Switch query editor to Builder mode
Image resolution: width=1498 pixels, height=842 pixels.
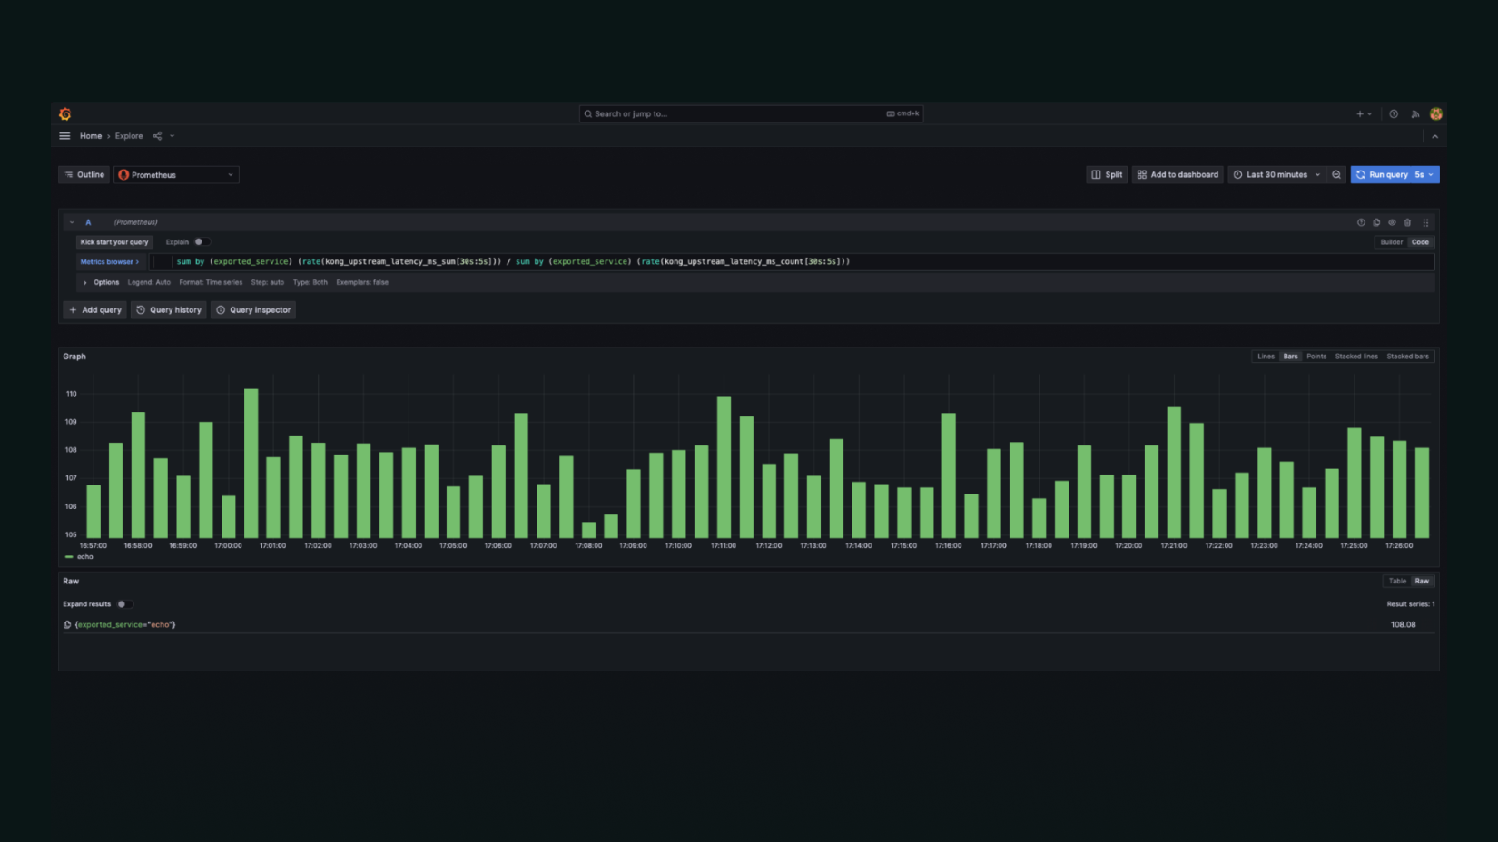pos(1391,242)
